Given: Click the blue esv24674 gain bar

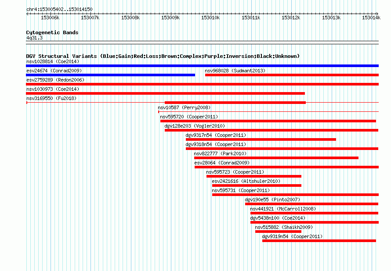Looking at the screenshot, I should (x=110, y=75).
